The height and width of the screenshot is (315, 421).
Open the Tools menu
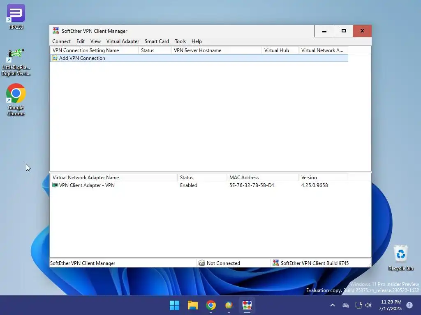pyautogui.click(x=180, y=41)
